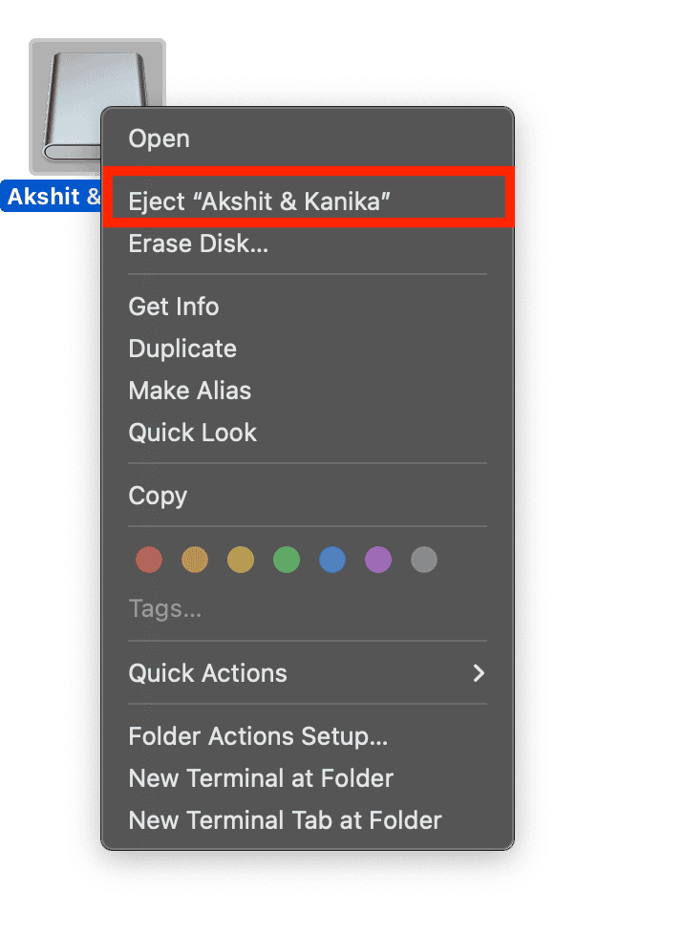Preview the disk with Quick Look

click(x=193, y=433)
